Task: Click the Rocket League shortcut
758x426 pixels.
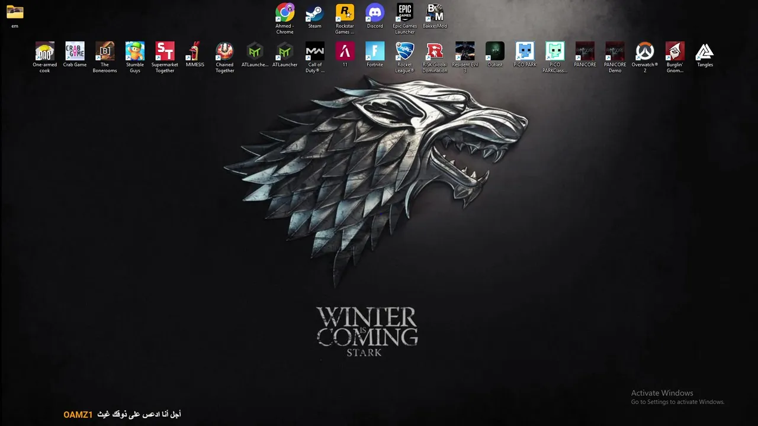Action: pyautogui.click(x=404, y=51)
